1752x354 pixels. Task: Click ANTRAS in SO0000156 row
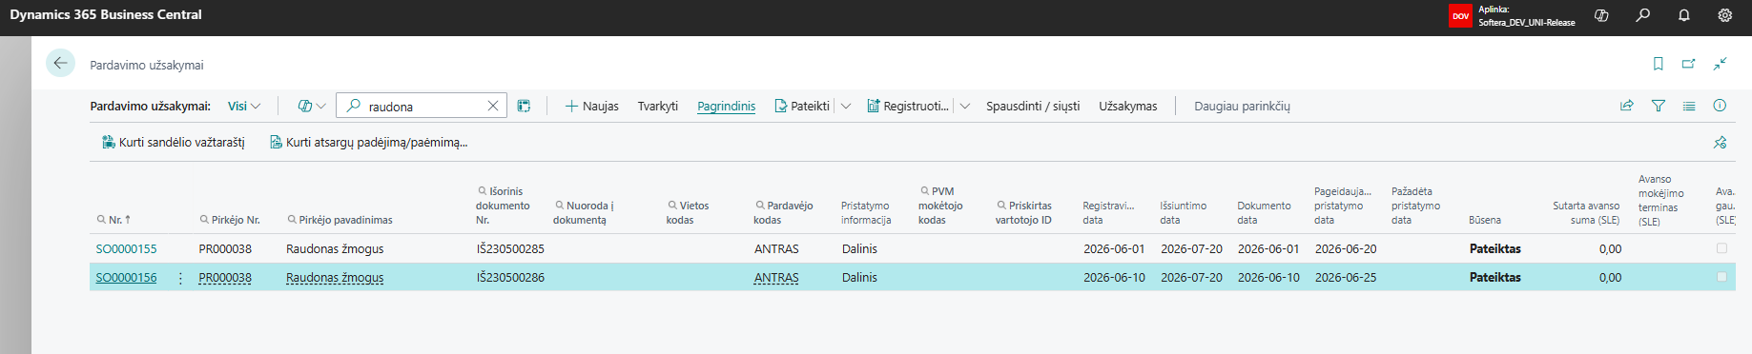coord(776,277)
